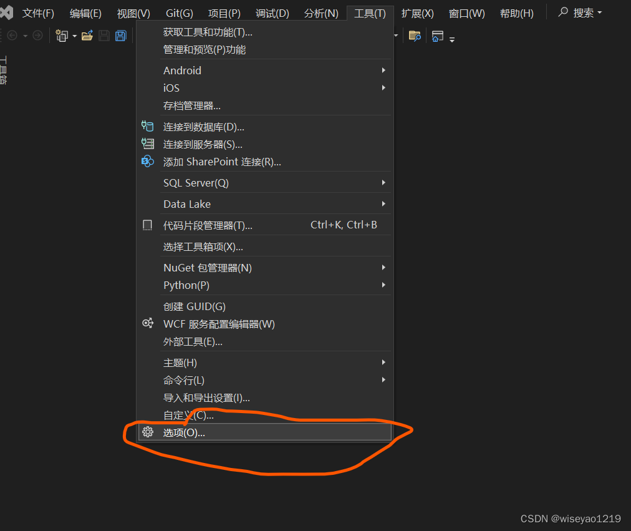Click the window-with-house toolbar icon
The height and width of the screenshot is (531, 631).
coord(438,36)
